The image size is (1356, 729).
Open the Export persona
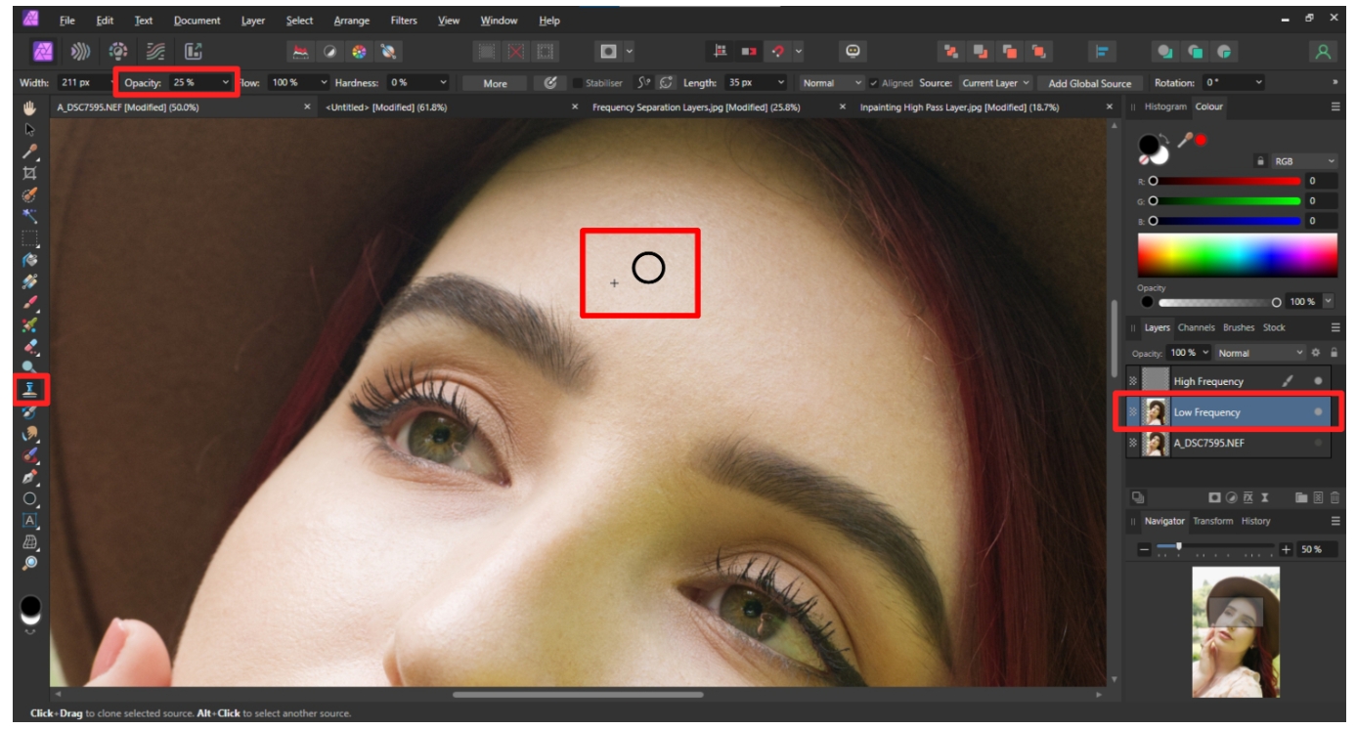tap(193, 51)
